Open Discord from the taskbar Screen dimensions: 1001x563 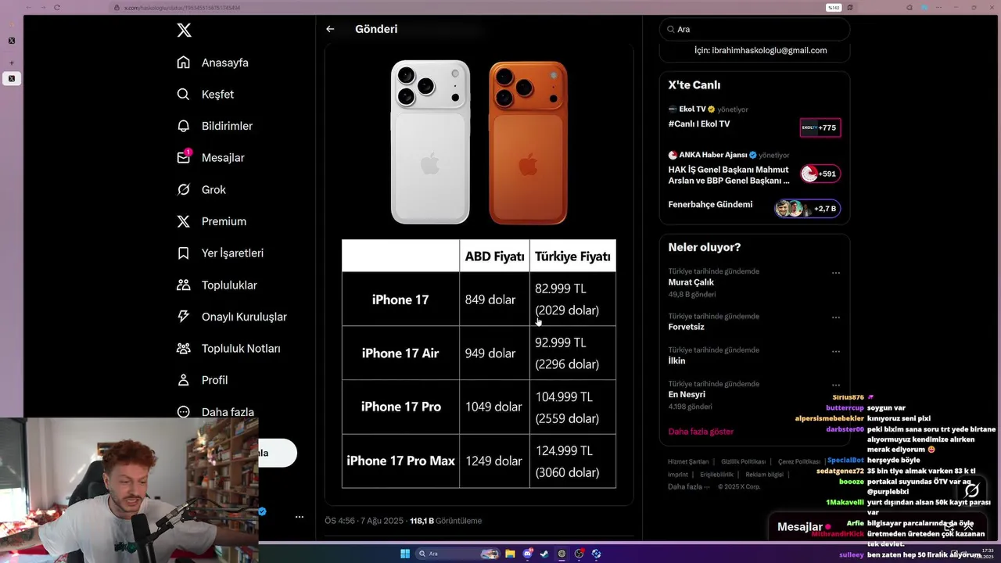527,554
